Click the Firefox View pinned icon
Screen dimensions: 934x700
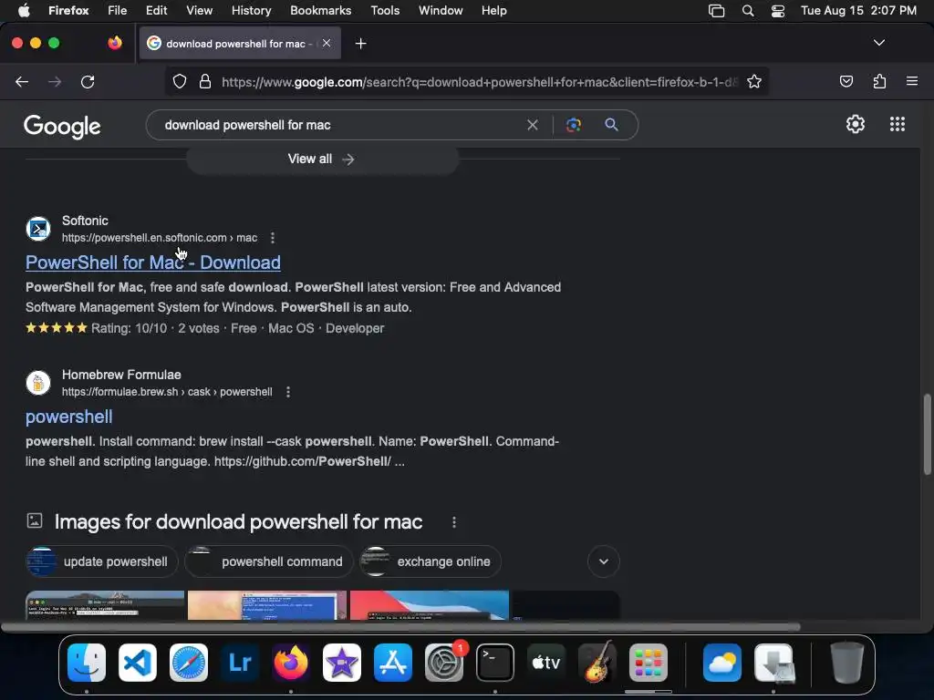click(114, 43)
